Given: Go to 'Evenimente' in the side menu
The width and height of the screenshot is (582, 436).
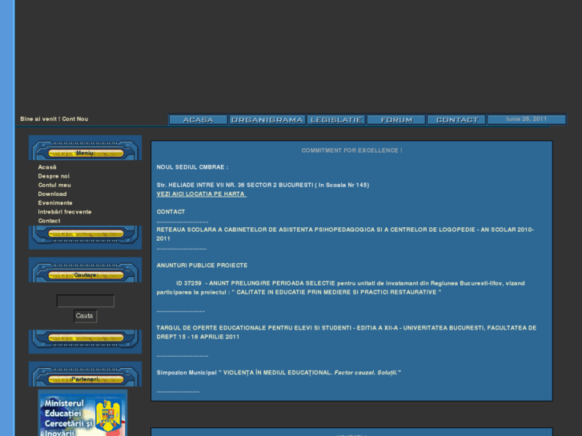Looking at the screenshot, I should pos(55,203).
